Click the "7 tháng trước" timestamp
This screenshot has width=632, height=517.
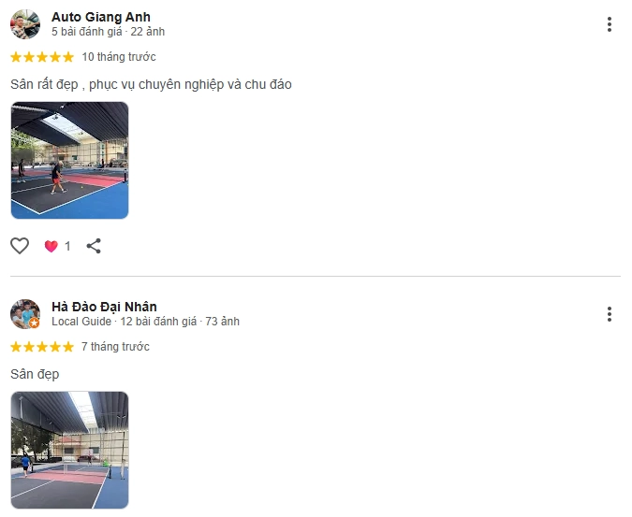click(x=115, y=347)
